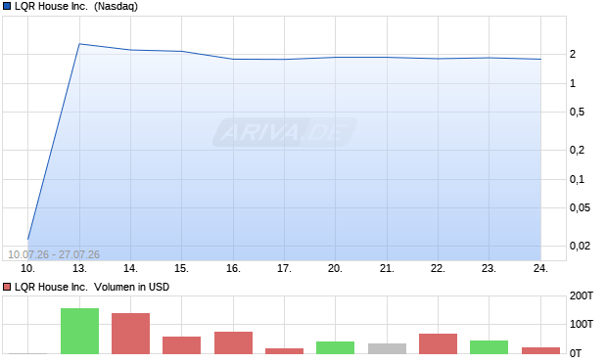Click the x-axis label 16.
This screenshot has height=363, width=607.
(233, 268)
